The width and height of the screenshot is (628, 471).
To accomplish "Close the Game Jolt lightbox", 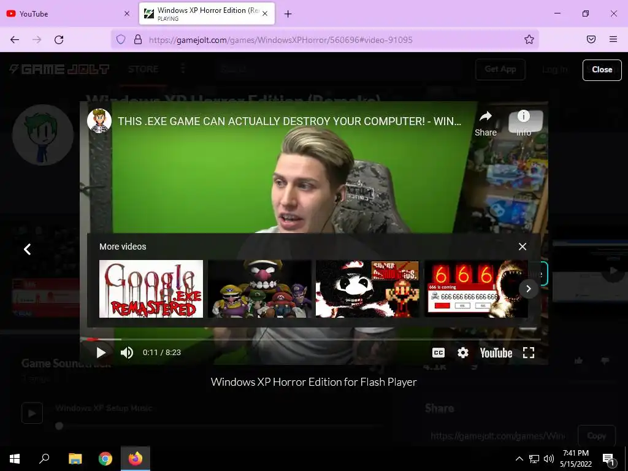I will 602,70.
